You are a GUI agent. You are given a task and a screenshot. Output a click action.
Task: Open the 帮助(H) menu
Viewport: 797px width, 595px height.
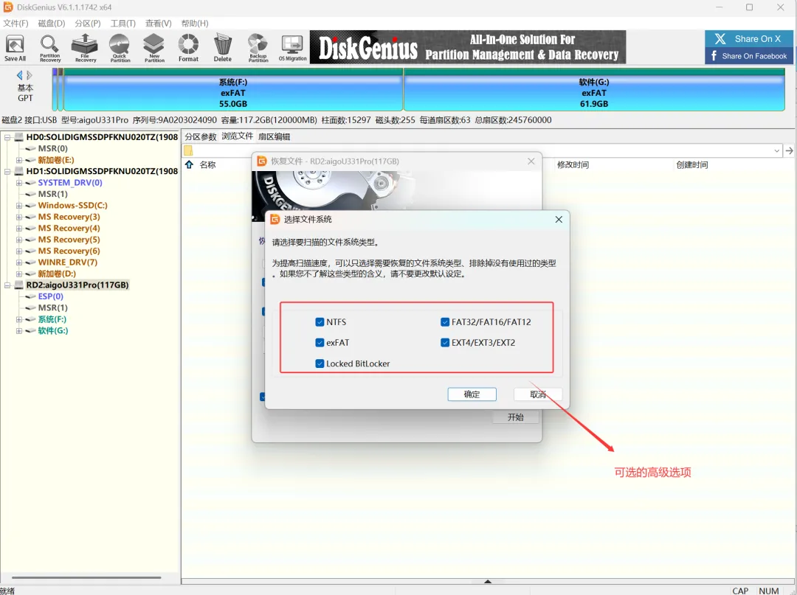click(x=195, y=24)
